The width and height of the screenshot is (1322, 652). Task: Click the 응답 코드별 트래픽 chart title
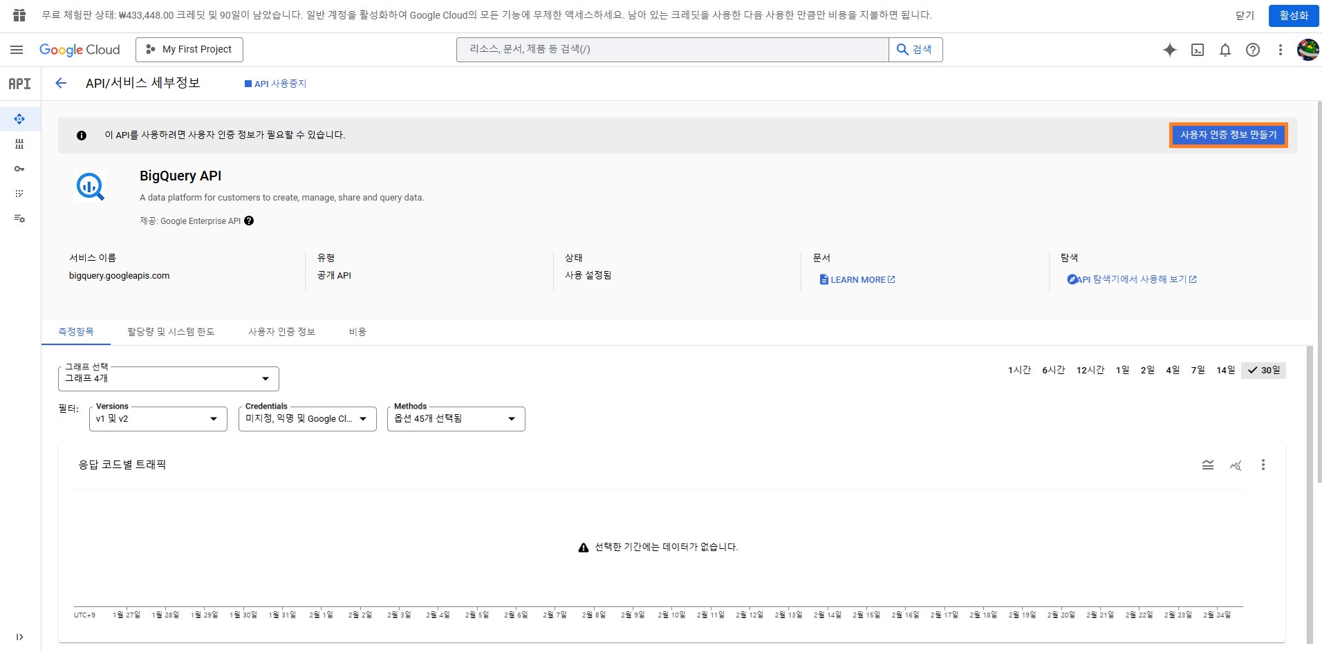122,465
